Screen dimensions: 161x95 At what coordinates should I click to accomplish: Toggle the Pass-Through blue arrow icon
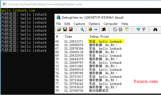pyautogui.click(x=96, y=30)
